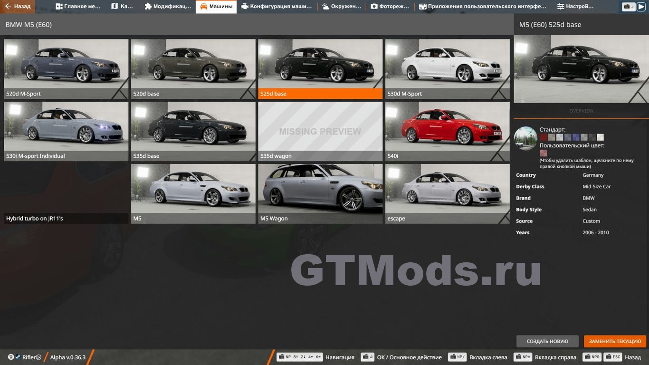
Task: Select the Машины tab
Action: pyautogui.click(x=216, y=7)
